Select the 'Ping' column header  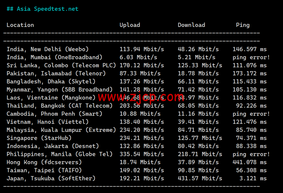(243, 25)
